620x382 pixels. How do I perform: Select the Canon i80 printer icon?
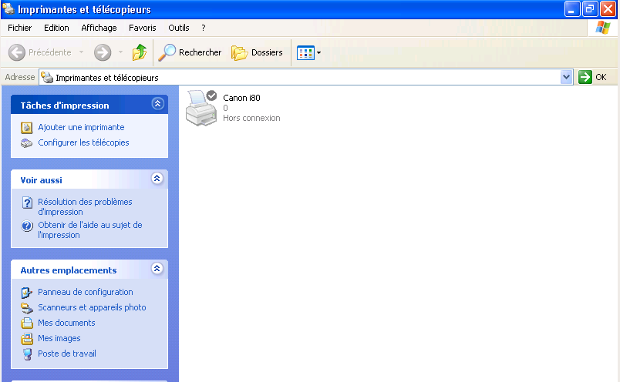201,108
